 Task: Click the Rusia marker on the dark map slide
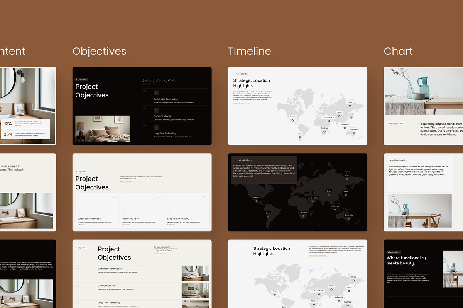click(x=347, y=179)
